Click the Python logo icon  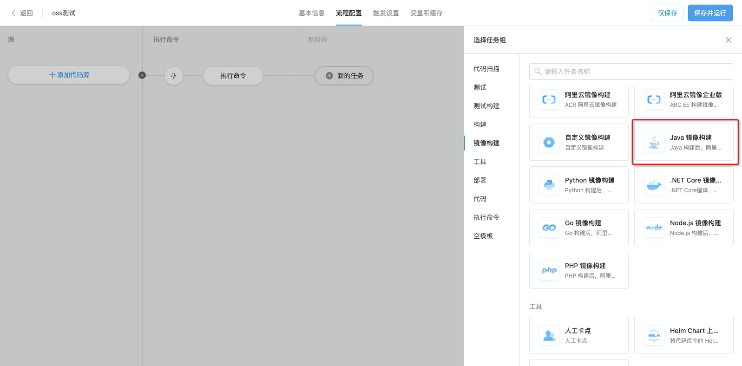pyautogui.click(x=549, y=185)
